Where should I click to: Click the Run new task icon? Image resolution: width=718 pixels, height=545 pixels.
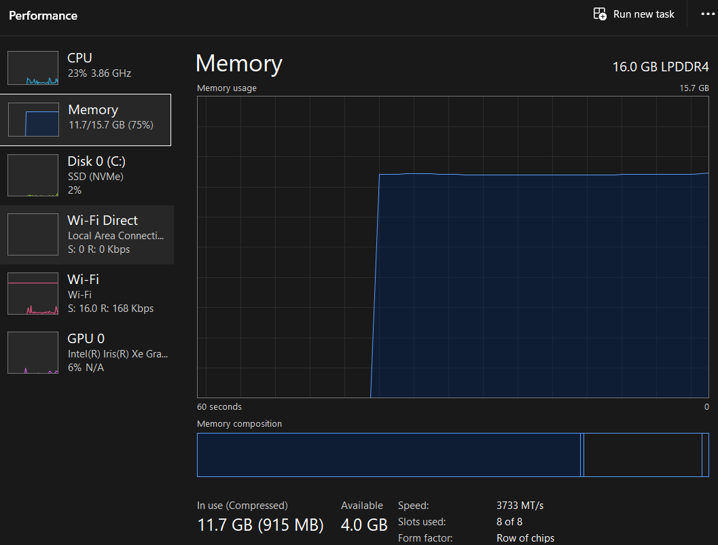pyautogui.click(x=600, y=14)
